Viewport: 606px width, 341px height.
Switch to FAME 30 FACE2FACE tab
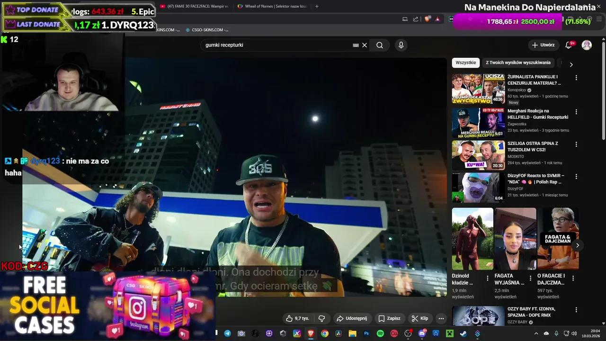pos(194,6)
